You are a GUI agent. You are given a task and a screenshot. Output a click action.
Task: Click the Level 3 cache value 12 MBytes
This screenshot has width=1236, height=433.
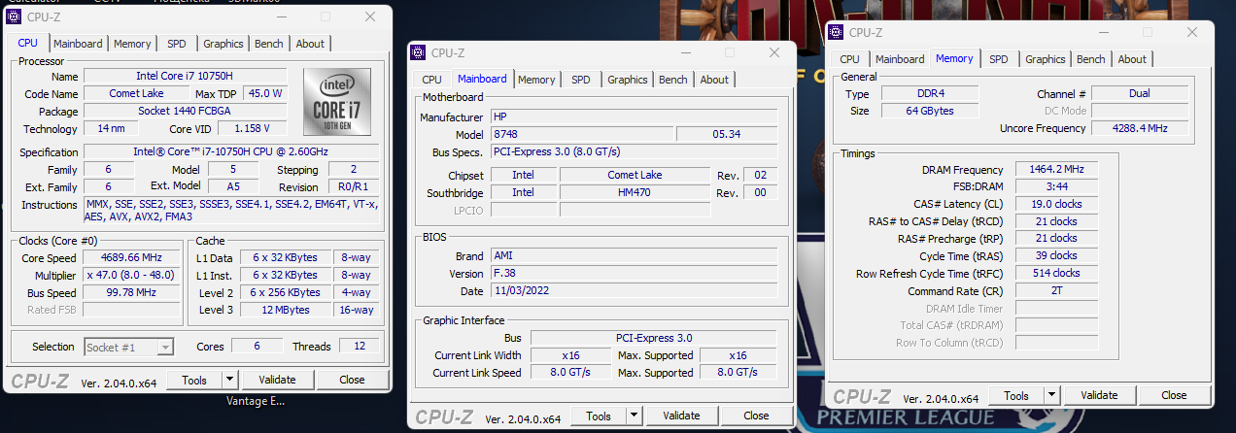285,310
